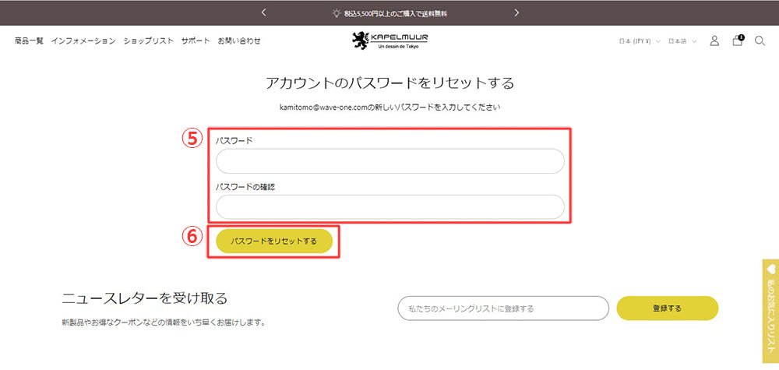The width and height of the screenshot is (779, 370).
Task: Go to previous announcement with left arrow
Action: [x=264, y=12]
